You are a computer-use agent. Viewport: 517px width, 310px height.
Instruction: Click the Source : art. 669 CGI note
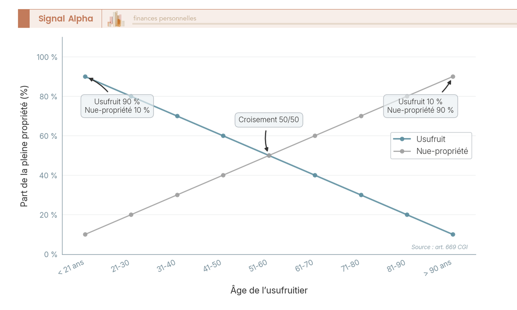(x=439, y=247)
